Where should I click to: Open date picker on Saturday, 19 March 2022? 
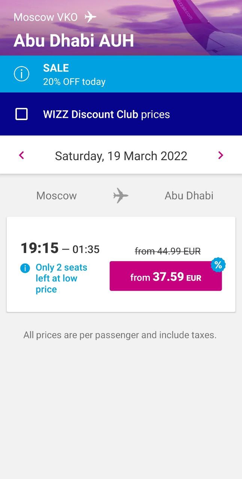coord(121,156)
